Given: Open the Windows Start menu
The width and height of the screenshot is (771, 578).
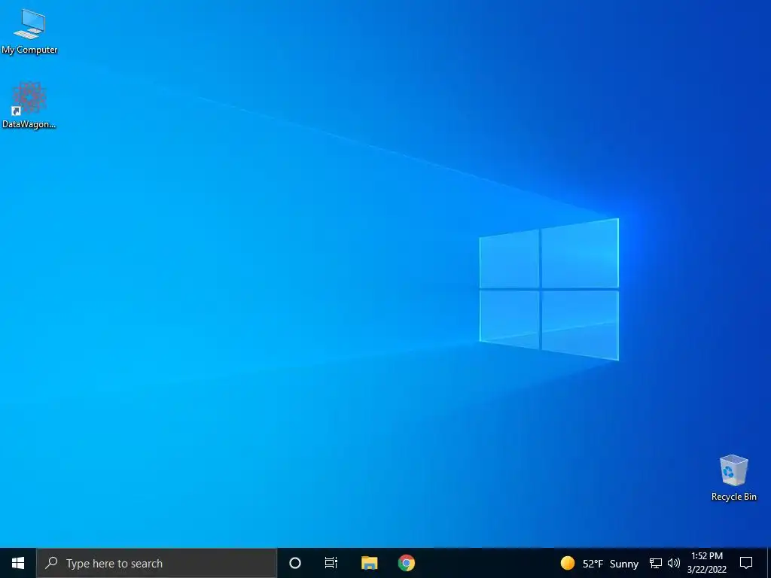Looking at the screenshot, I should tap(18, 563).
